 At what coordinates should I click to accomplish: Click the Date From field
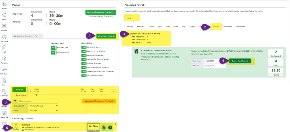215,61
